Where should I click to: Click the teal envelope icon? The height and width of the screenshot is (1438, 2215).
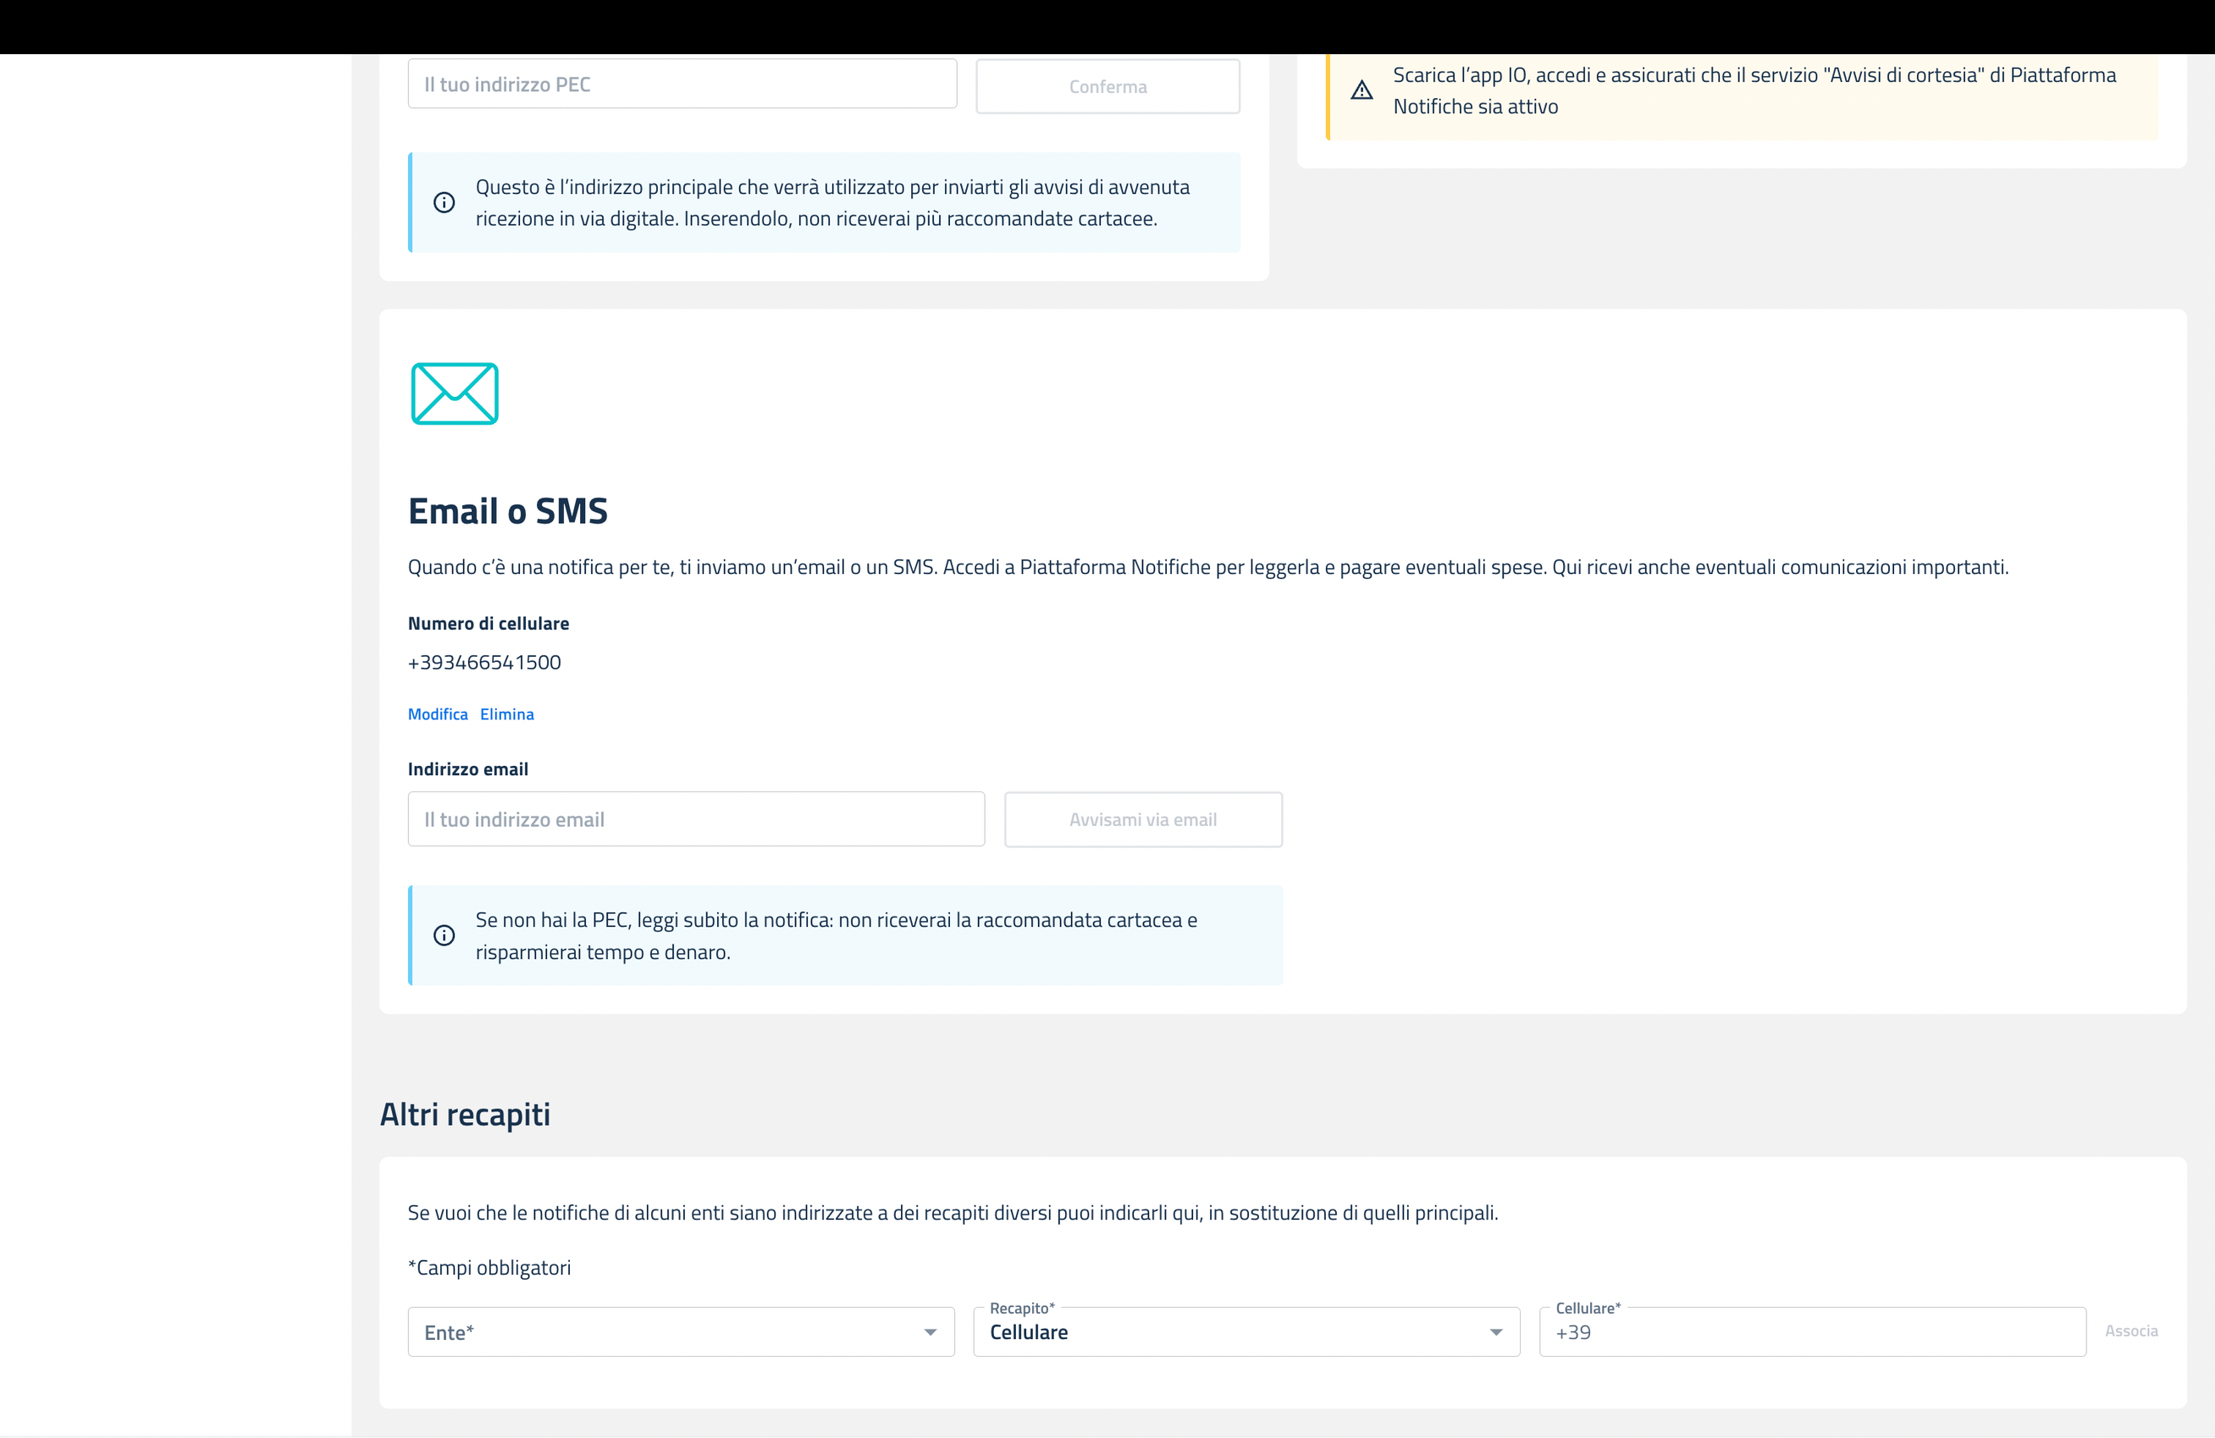[454, 394]
